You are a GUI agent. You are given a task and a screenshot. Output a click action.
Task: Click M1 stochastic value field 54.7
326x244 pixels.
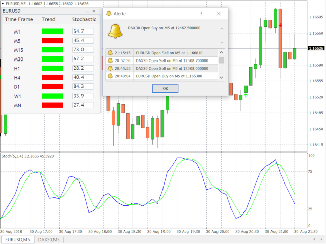pos(83,32)
